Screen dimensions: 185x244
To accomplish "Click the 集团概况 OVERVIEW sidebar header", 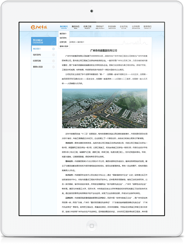I will pyautogui.click(x=44, y=41).
